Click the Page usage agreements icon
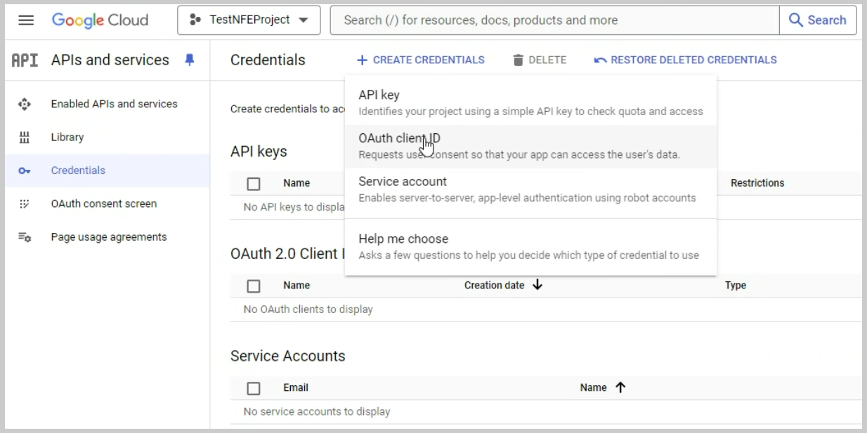Screen dimensions: 867x433 25,237
